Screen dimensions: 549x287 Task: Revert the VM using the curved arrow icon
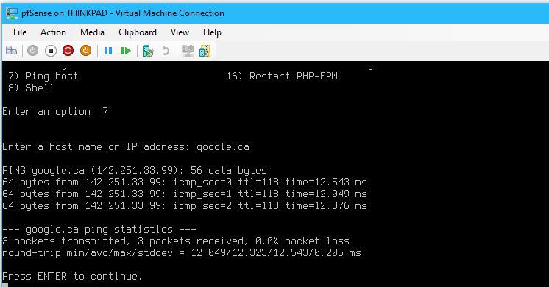pos(166,51)
